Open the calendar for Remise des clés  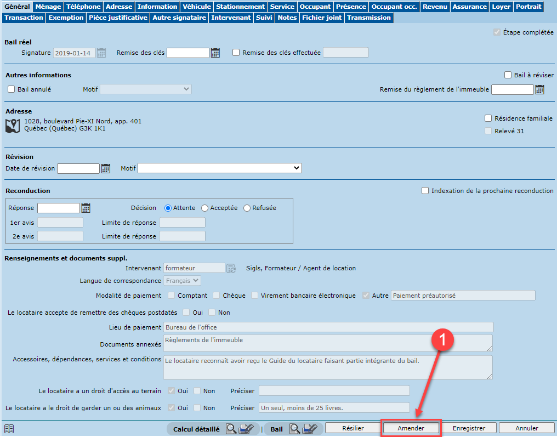[x=215, y=53]
